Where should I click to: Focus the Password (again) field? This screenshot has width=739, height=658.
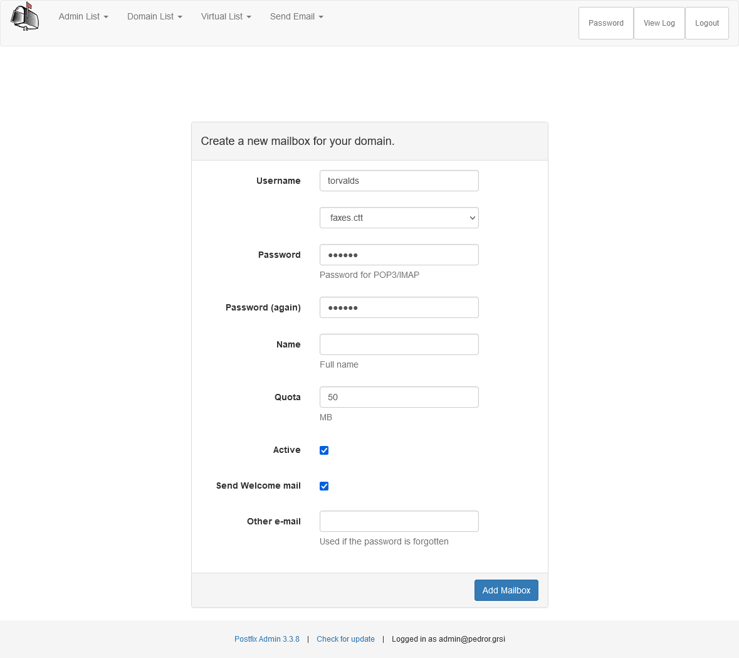(x=399, y=307)
